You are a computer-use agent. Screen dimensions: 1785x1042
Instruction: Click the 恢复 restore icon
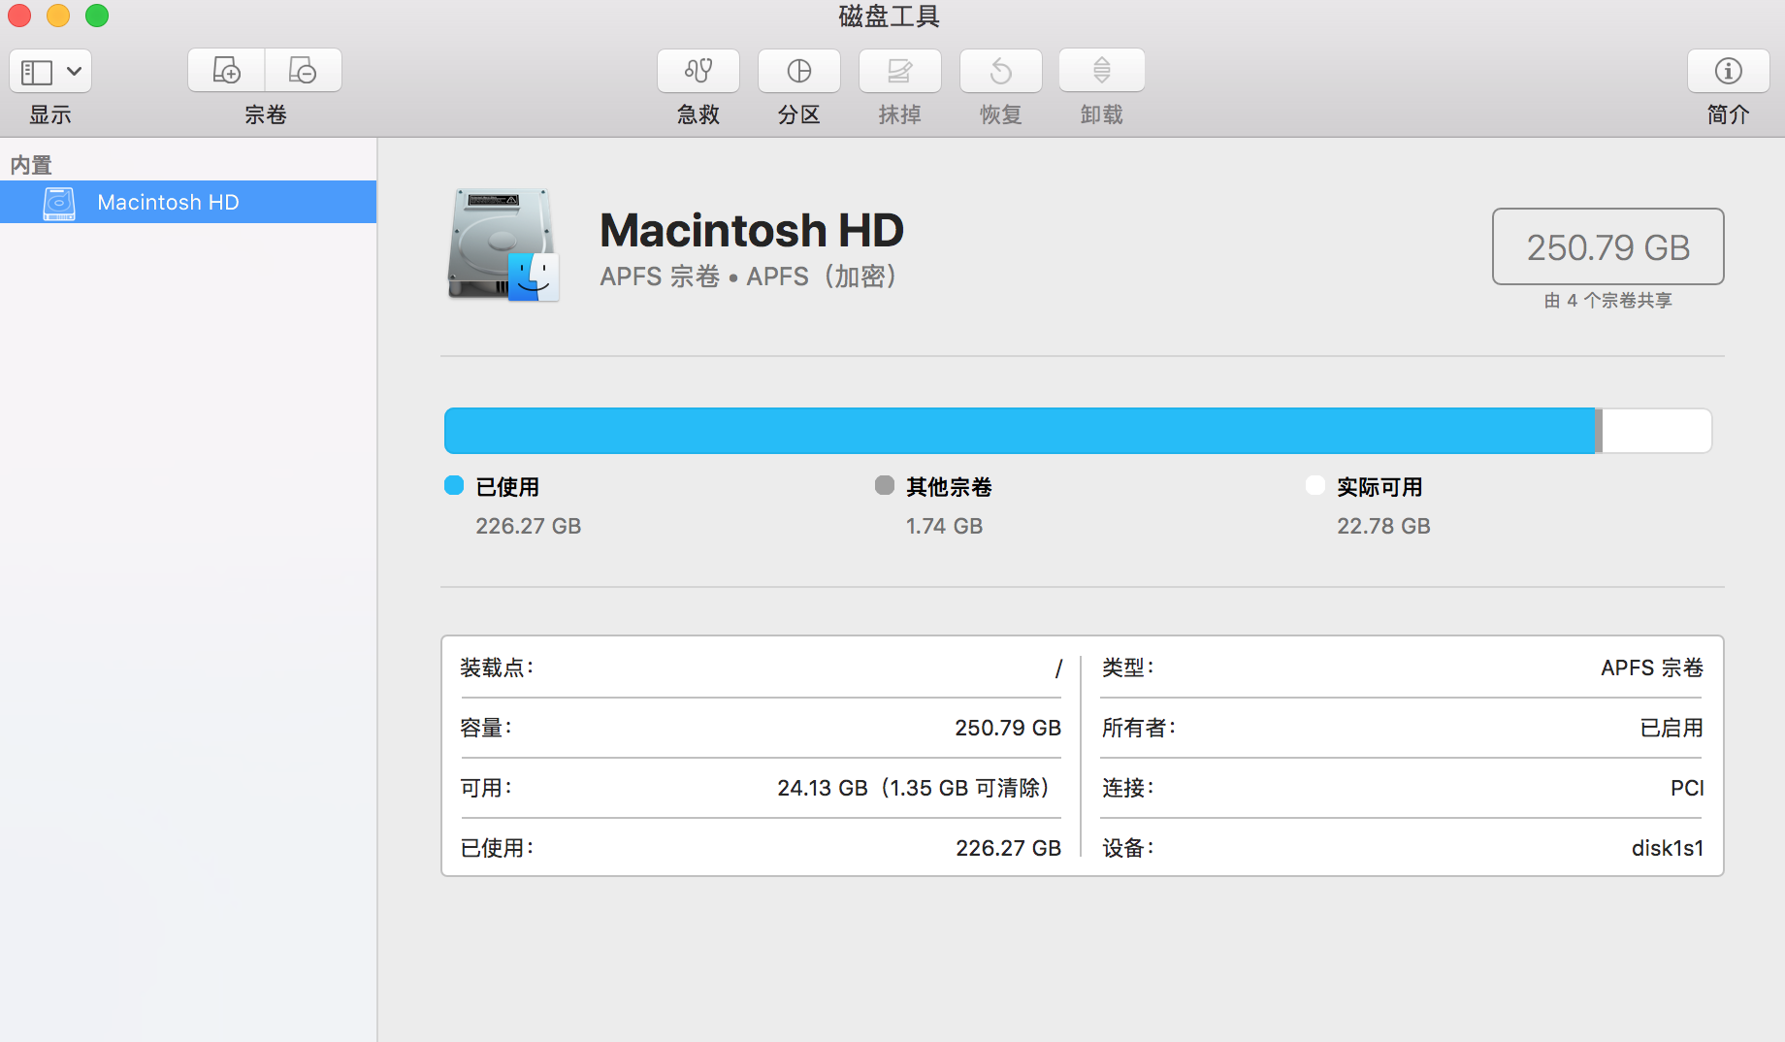coord(1001,71)
